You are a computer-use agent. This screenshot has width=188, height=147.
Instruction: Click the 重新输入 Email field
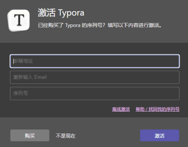tap(95, 77)
